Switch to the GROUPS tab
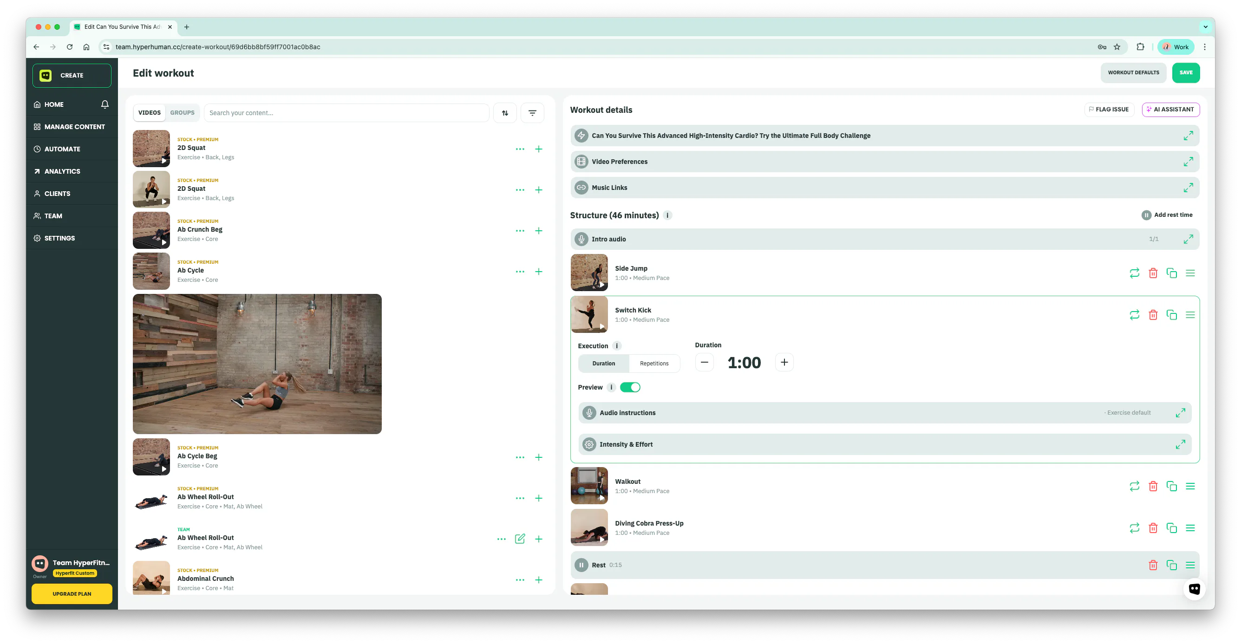The image size is (1241, 644). [x=182, y=112]
